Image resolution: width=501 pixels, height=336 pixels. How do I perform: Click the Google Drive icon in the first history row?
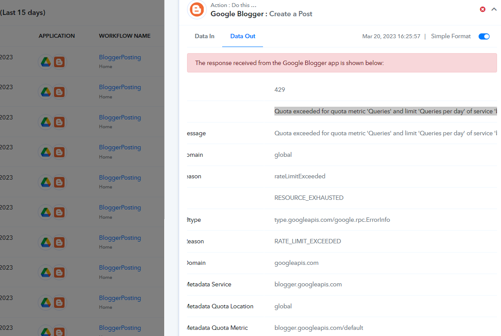[x=46, y=61]
